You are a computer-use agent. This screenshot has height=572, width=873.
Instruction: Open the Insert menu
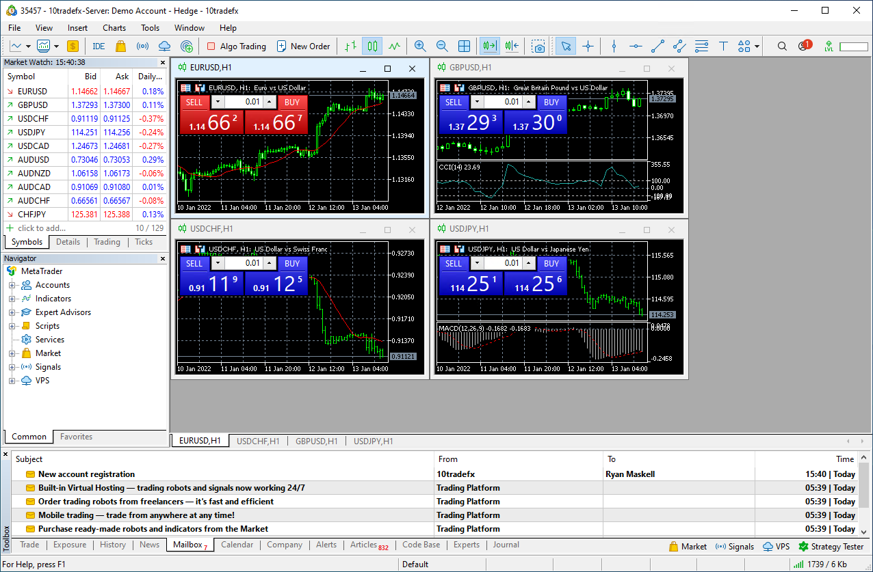77,28
